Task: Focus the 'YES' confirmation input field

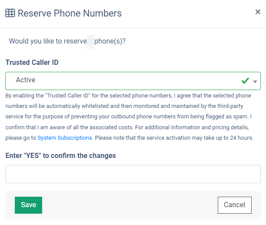Action: (133, 174)
